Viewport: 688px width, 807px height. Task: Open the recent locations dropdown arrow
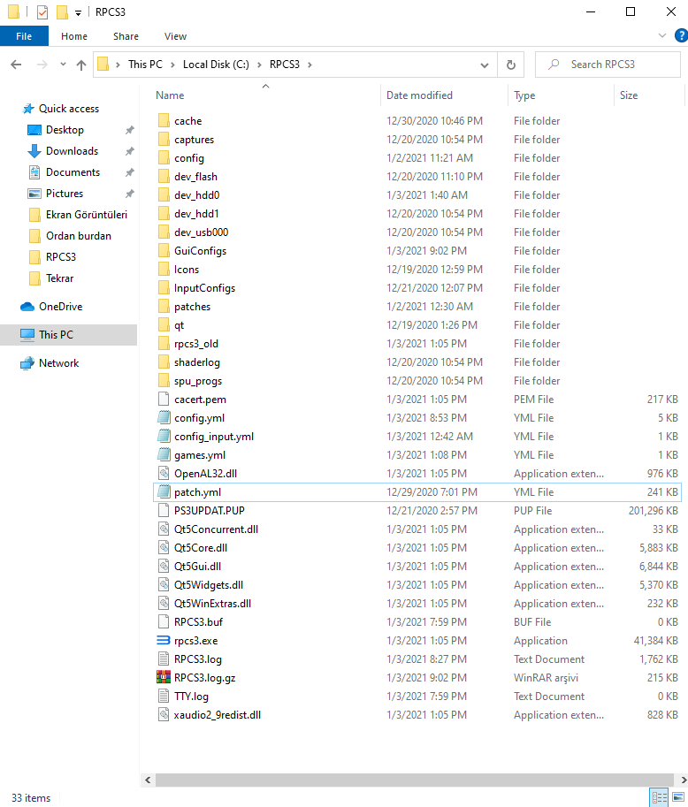pyautogui.click(x=63, y=65)
